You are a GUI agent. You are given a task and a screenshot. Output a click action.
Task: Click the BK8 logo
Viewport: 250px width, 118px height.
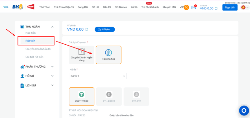click(18, 7)
